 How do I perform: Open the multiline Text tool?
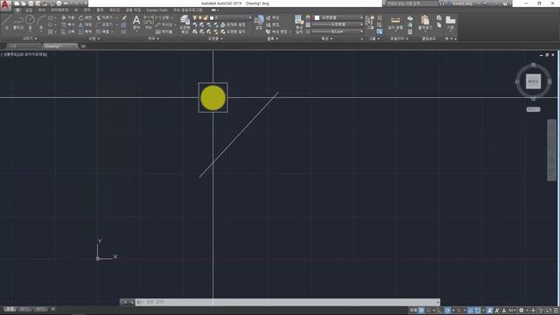point(136,22)
